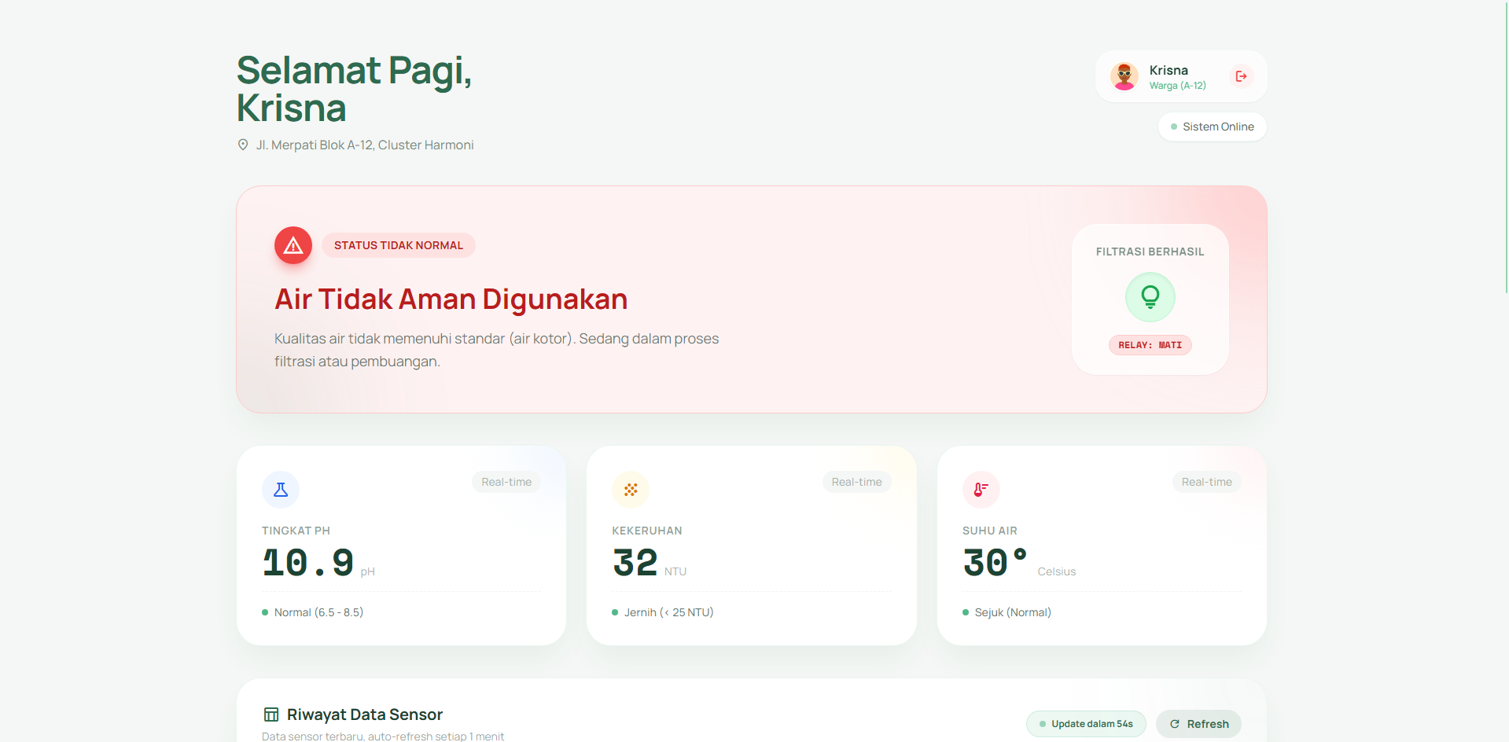The width and height of the screenshot is (1509, 742).
Task: Click the 30° Celsius temperature value
Action: 996,564
